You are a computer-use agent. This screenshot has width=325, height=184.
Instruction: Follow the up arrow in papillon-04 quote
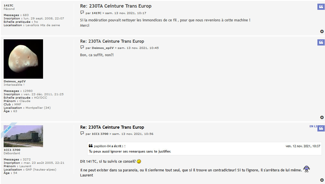pos(125,146)
